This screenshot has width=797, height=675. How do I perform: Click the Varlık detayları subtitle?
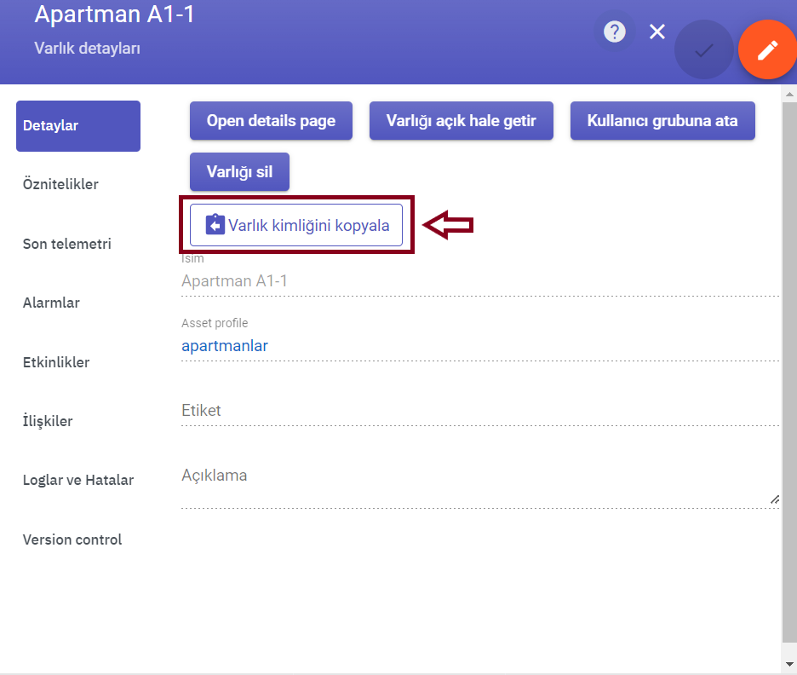point(87,49)
